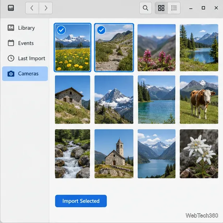Select the pine trees by lake thumbnail
This screenshot has width=223, height=223.
[199, 47]
